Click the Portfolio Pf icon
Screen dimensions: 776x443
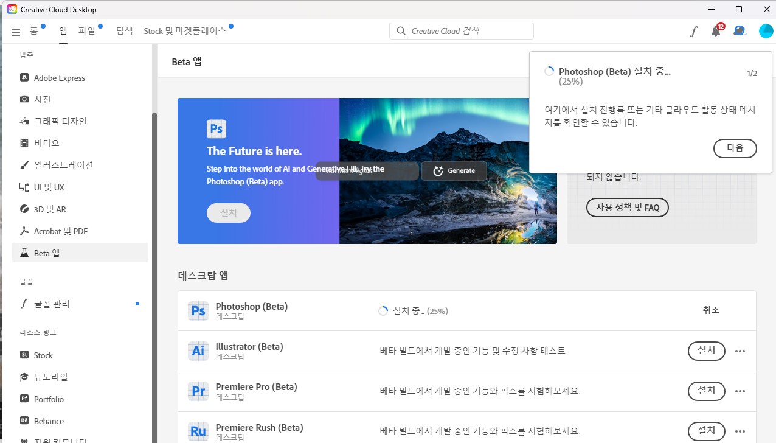[x=24, y=399]
